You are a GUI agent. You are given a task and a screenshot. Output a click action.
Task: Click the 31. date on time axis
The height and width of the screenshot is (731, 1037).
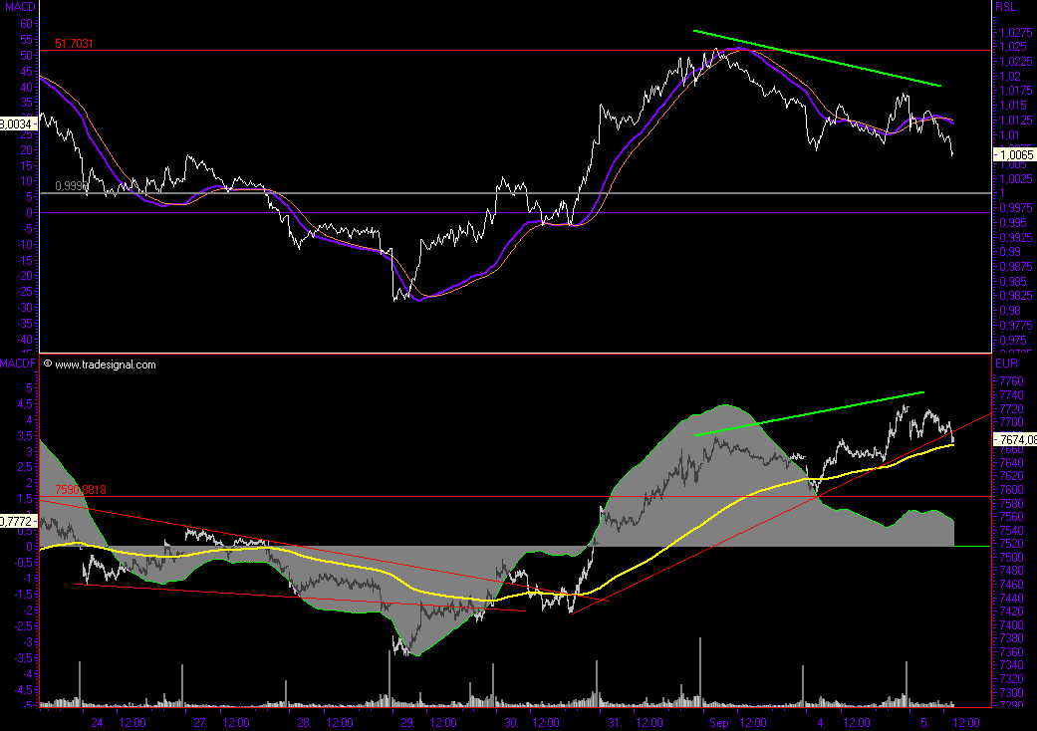click(x=616, y=722)
